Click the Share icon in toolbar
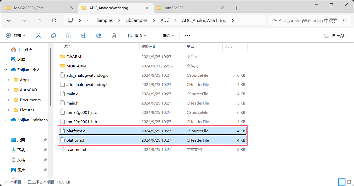Image resolution: width=354 pixels, height=186 pixels. (99, 36)
